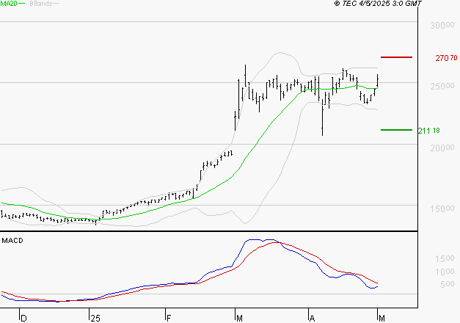Click the A month marker on time axis
Screen dimensions: 460x323
coord(312,319)
